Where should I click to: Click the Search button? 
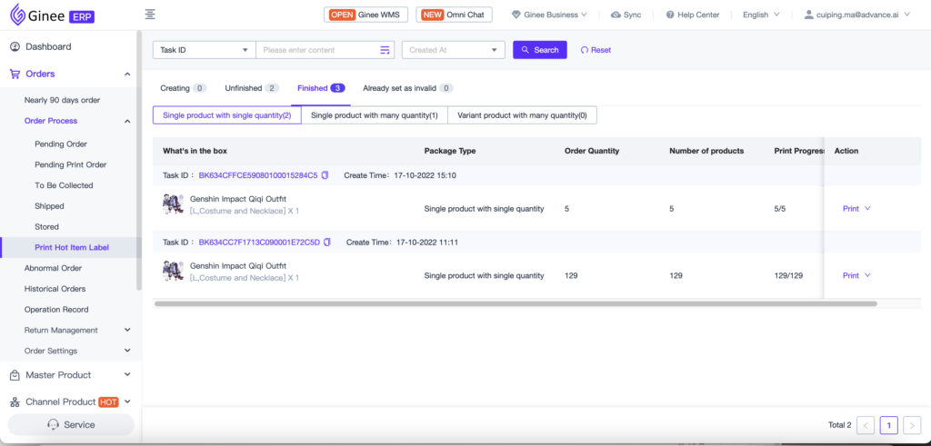(x=540, y=50)
